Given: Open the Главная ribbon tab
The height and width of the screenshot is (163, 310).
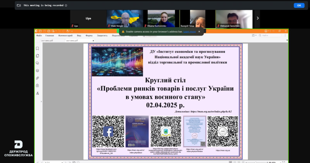Looking at the screenshot, I should point(50,35).
